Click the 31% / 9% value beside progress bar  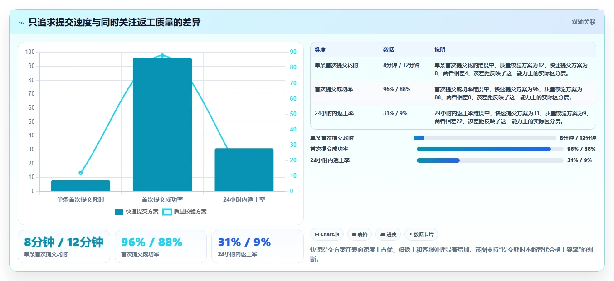coord(580,160)
